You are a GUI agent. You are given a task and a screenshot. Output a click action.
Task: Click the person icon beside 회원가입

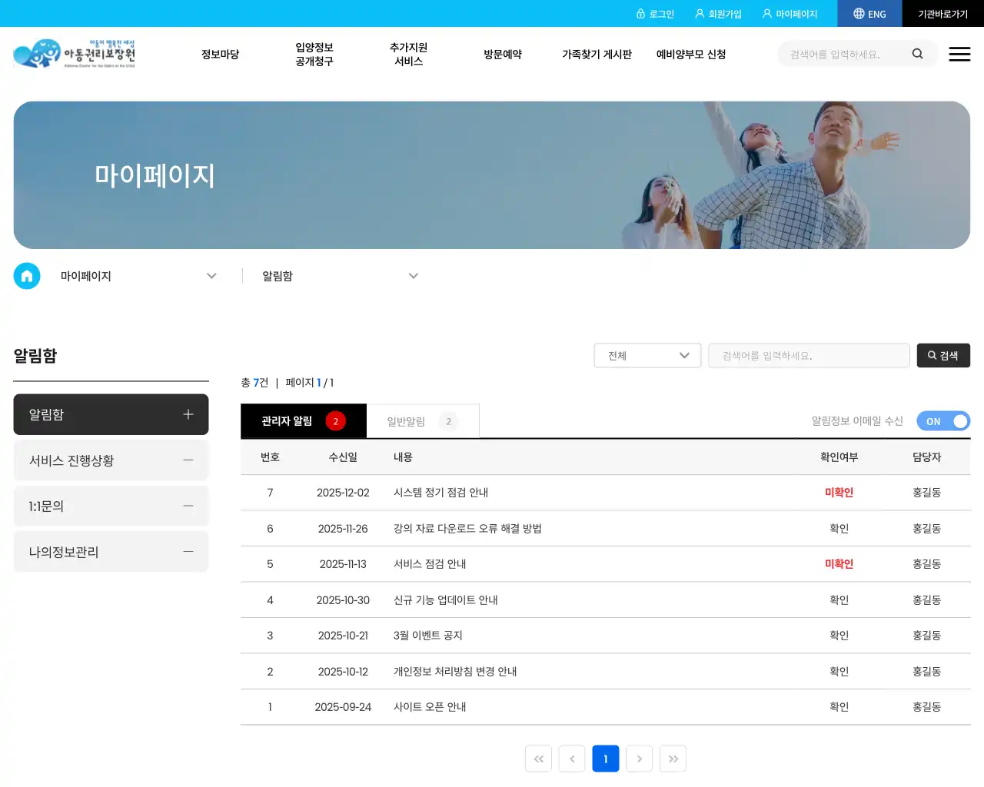click(x=698, y=13)
